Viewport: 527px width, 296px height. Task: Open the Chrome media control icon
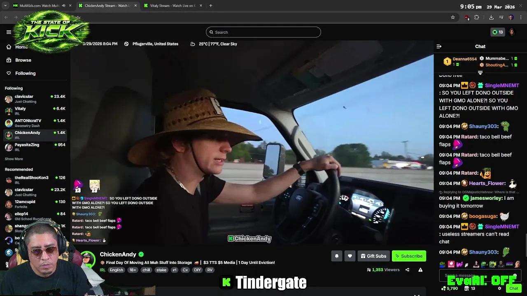tap(501, 17)
